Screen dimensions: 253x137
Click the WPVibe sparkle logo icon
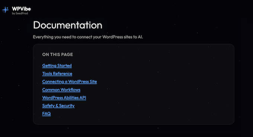5,10
